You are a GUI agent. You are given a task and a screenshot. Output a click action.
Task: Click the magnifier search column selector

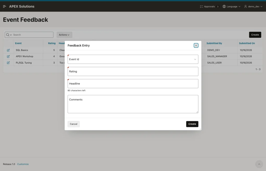(x=9, y=35)
